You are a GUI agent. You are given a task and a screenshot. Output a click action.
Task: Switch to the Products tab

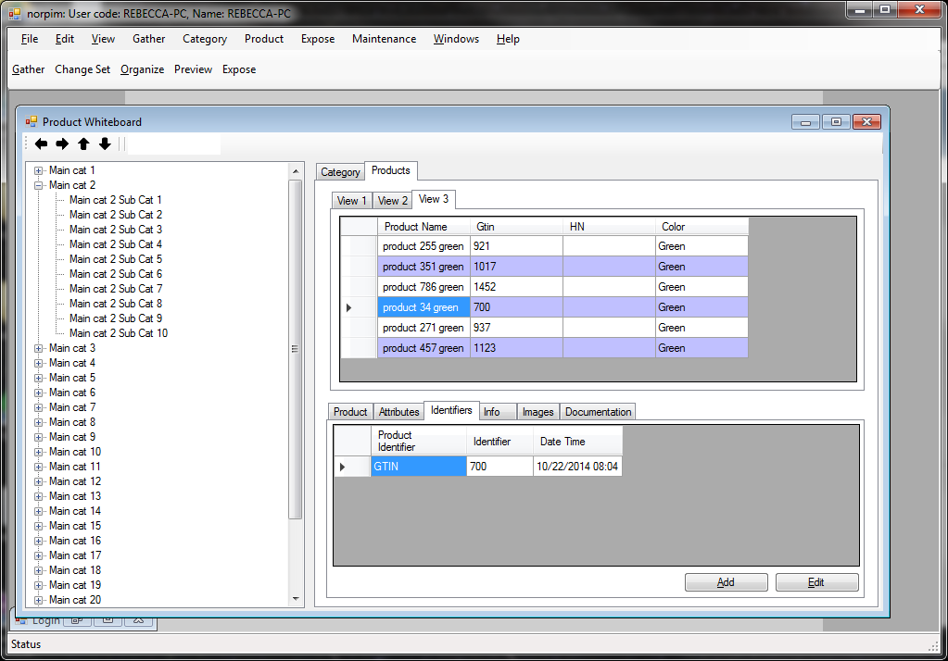tap(390, 170)
